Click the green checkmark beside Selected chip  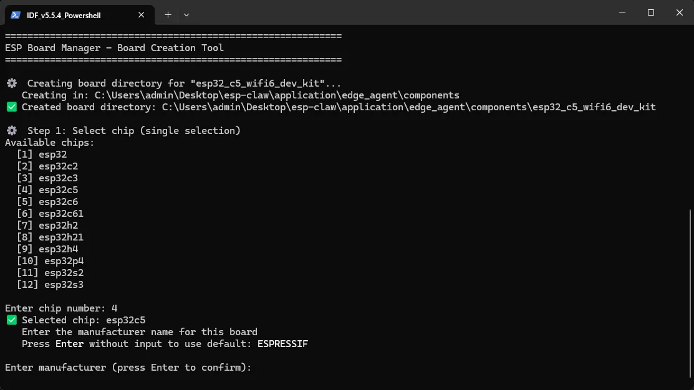pyautogui.click(x=12, y=320)
